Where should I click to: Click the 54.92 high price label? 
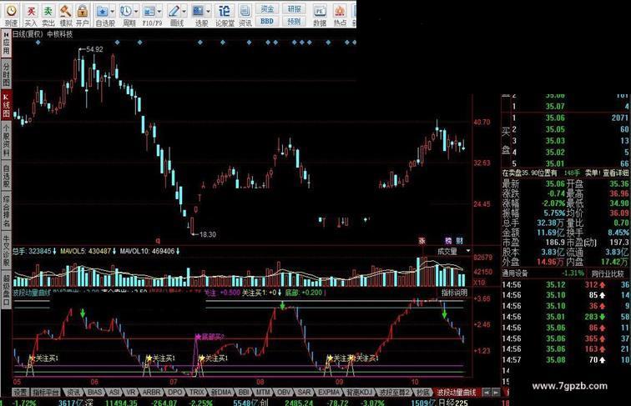[x=94, y=49]
